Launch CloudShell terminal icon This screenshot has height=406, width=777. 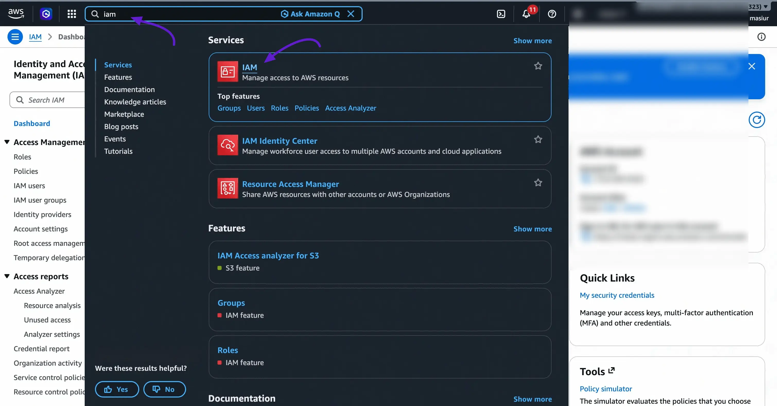pyautogui.click(x=501, y=14)
